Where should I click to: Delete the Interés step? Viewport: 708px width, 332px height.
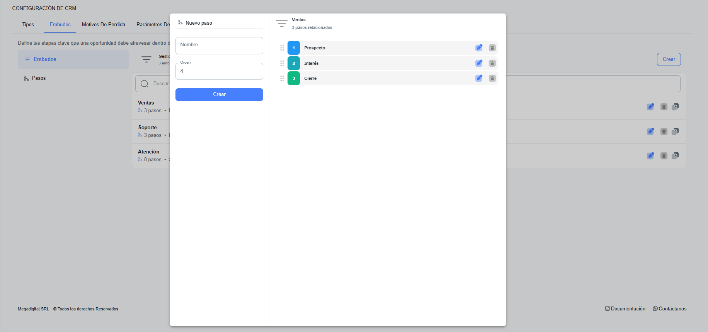point(492,63)
